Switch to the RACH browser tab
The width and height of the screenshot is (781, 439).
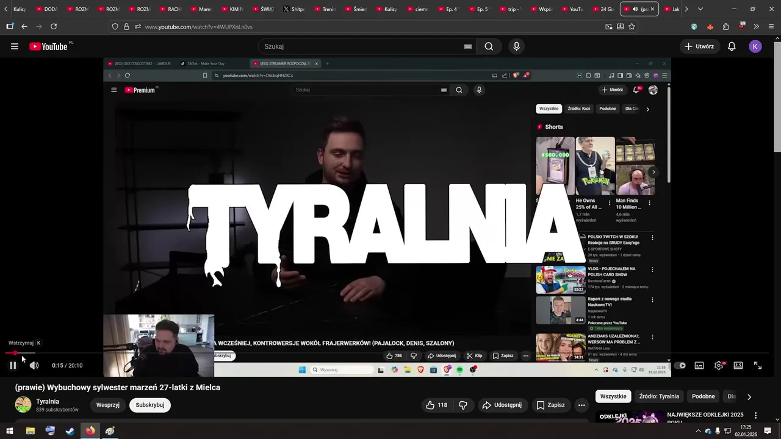point(170,9)
